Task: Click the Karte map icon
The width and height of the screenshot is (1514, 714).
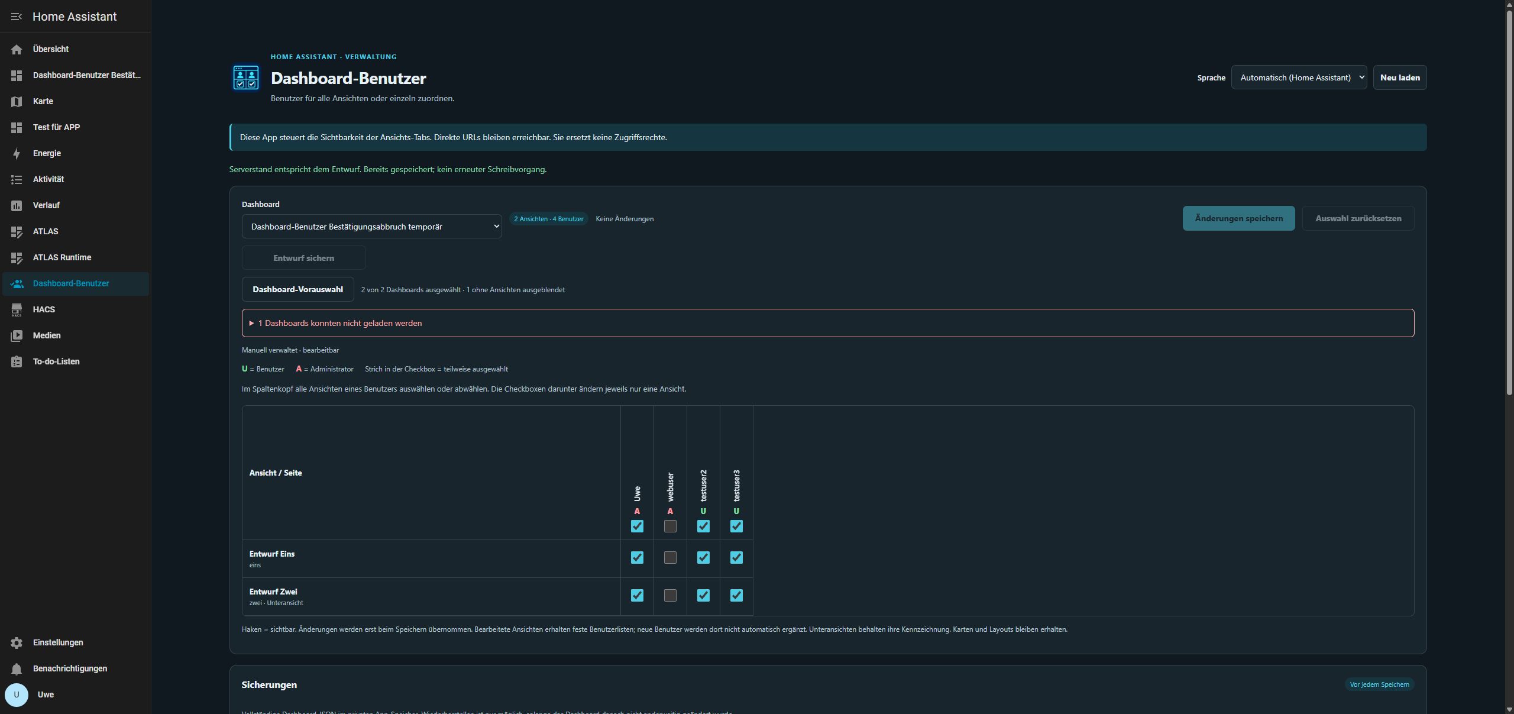Action: tap(17, 101)
